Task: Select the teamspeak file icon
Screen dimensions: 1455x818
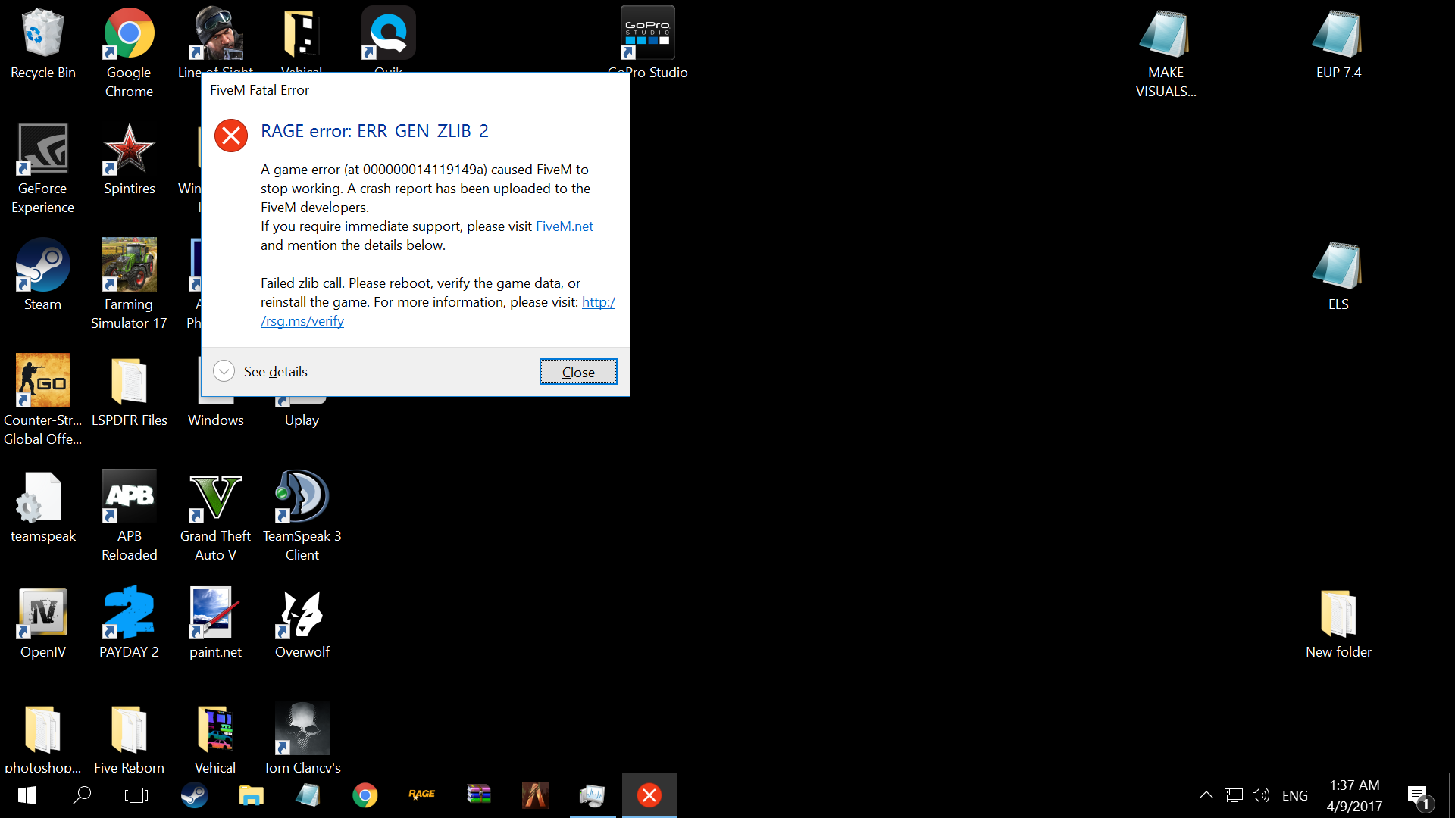Action: (43, 507)
